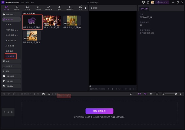This screenshot has height=130, width=185.
Task: Step back one frame in player
Action: pyautogui.click(x=108, y=89)
